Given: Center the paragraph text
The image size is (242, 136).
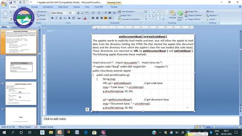Looking at the screenshot, I should [x=97, y=18].
